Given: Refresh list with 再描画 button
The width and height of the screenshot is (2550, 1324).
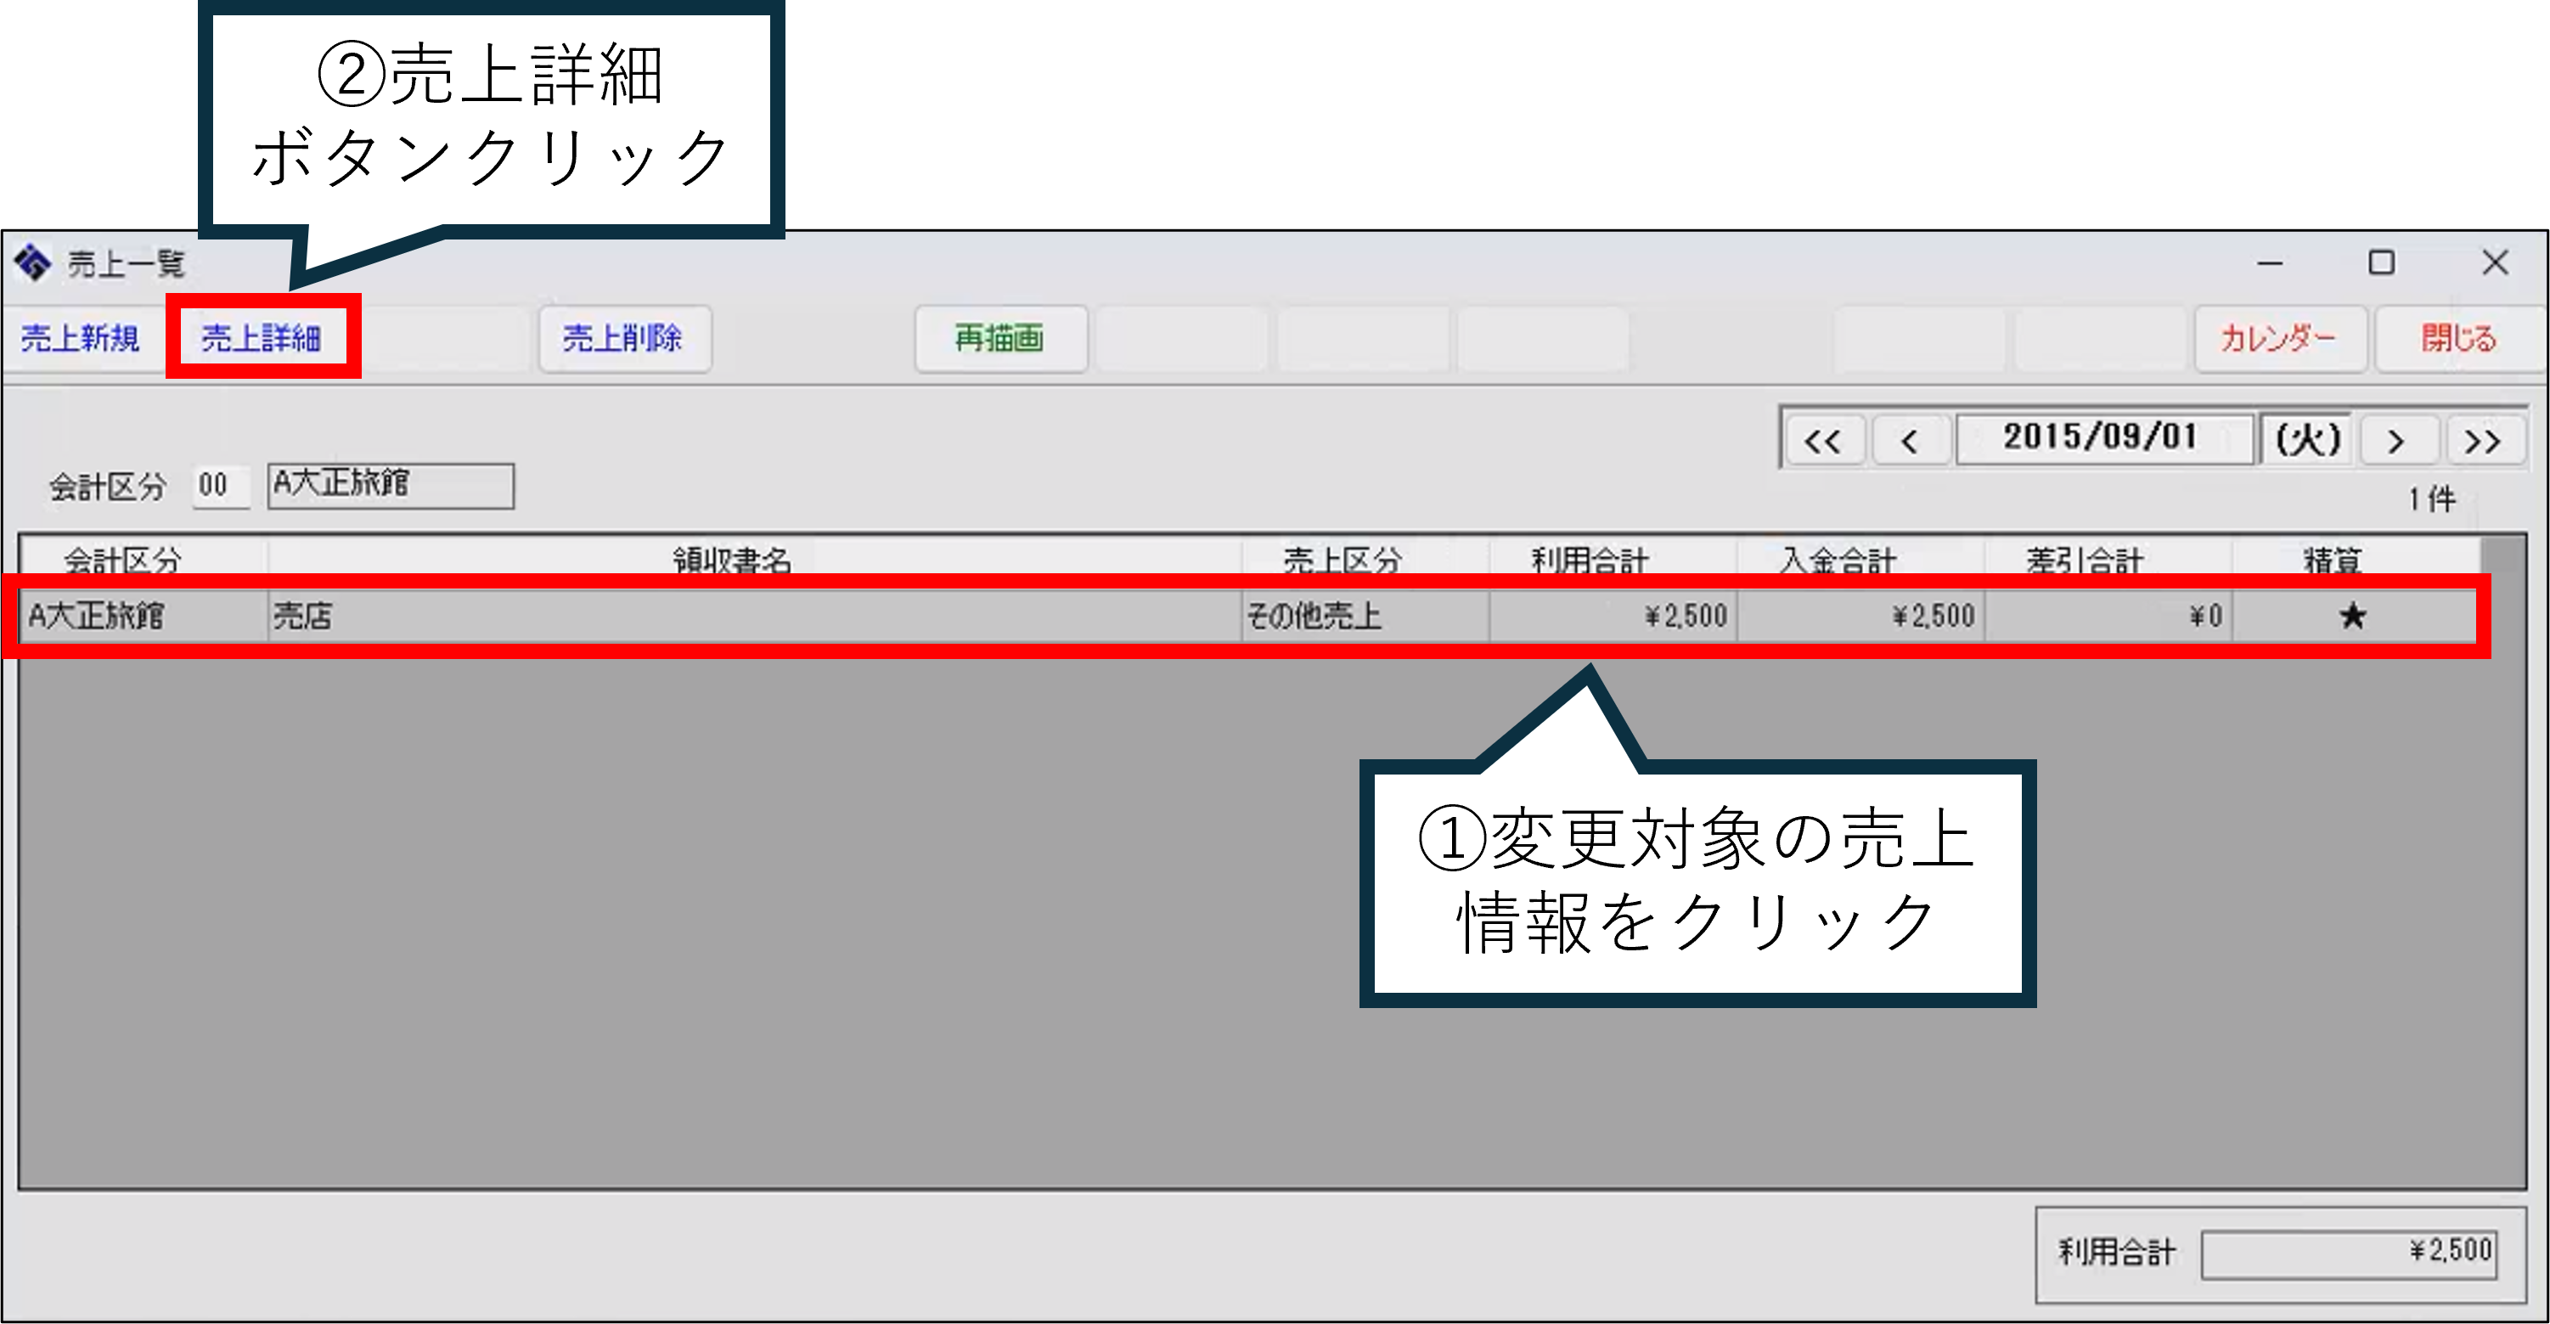Looking at the screenshot, I should 999,339.
